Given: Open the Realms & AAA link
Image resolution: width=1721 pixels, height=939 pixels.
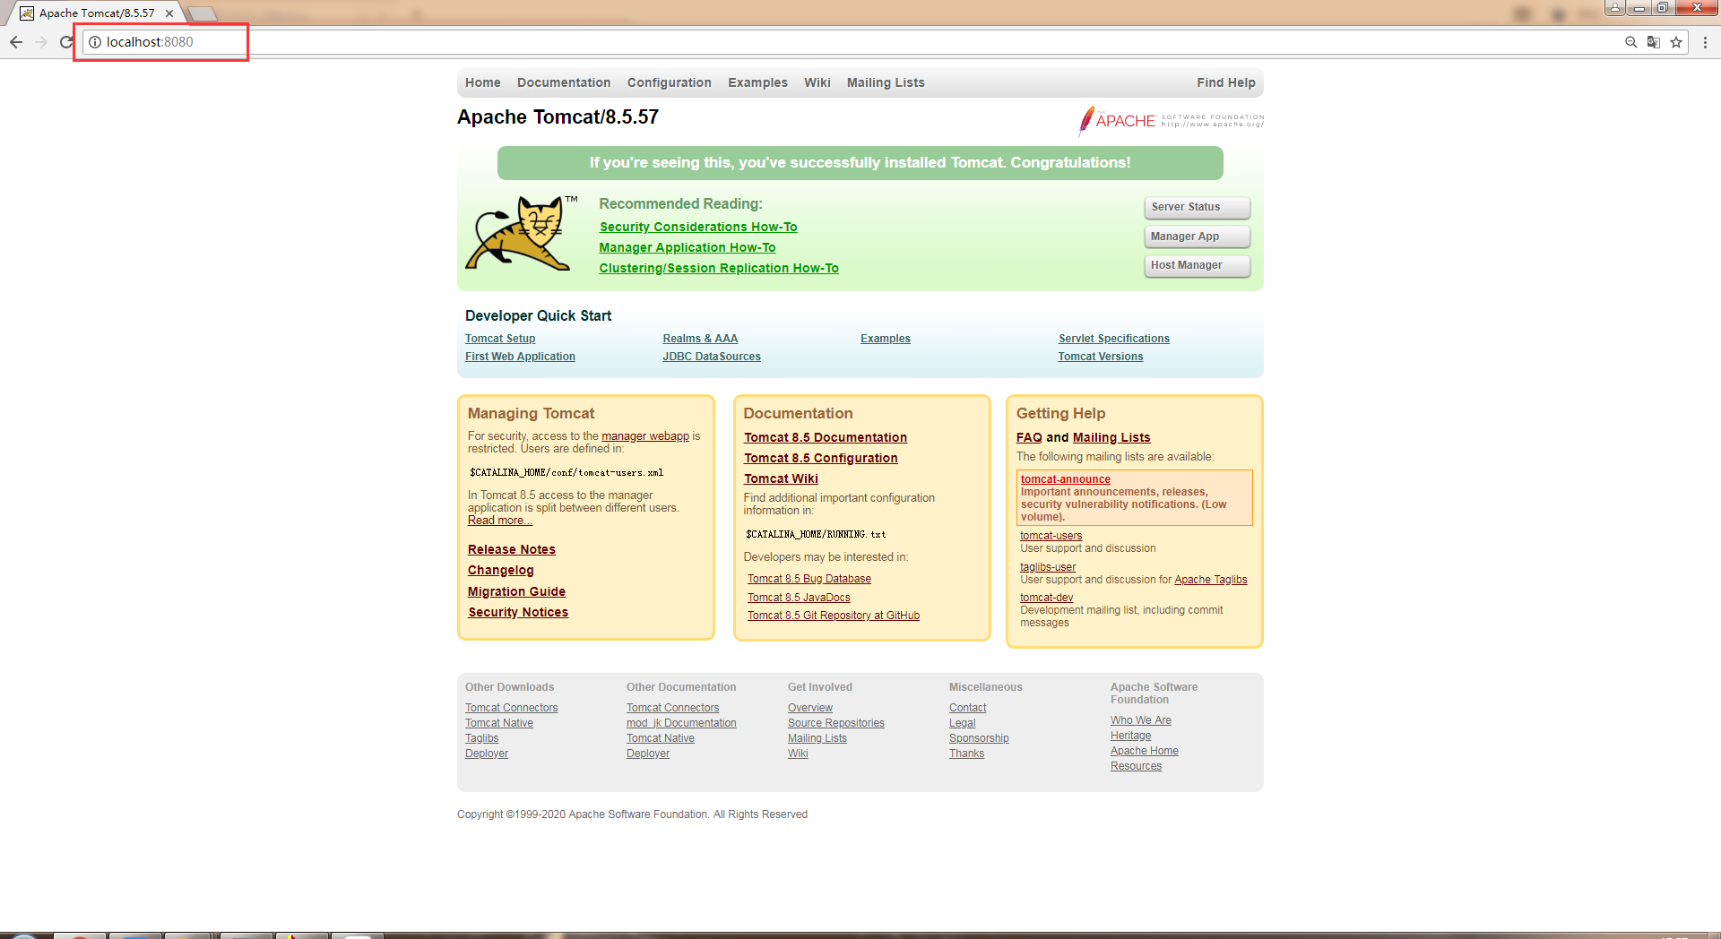Looking at the screenshot, I should tap(700, 339).
